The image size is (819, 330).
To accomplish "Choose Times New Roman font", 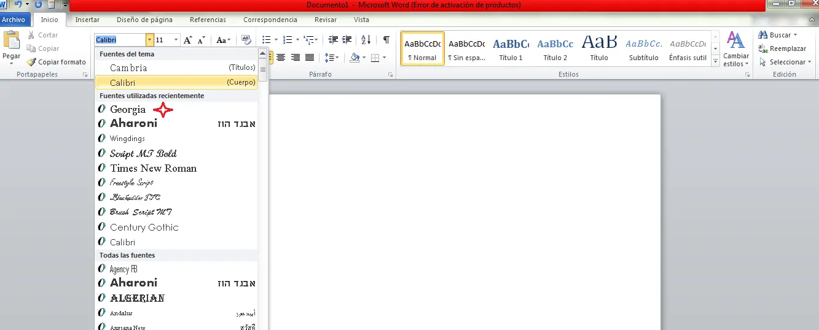I will (176, 168).
